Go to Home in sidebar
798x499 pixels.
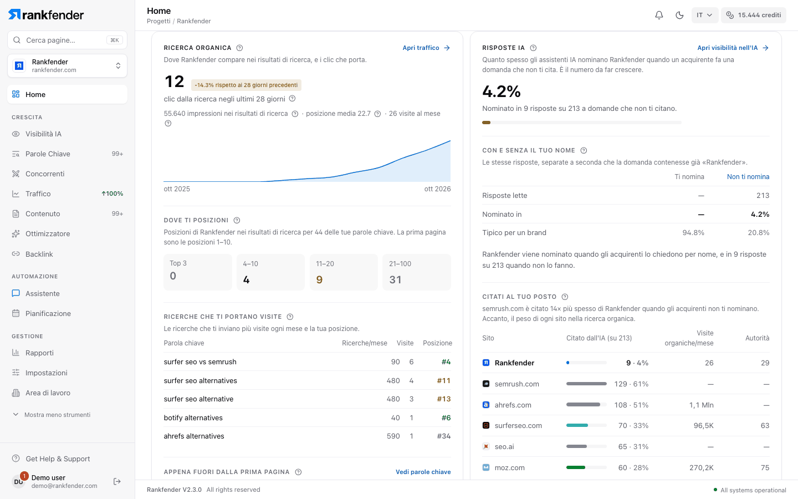67,94
